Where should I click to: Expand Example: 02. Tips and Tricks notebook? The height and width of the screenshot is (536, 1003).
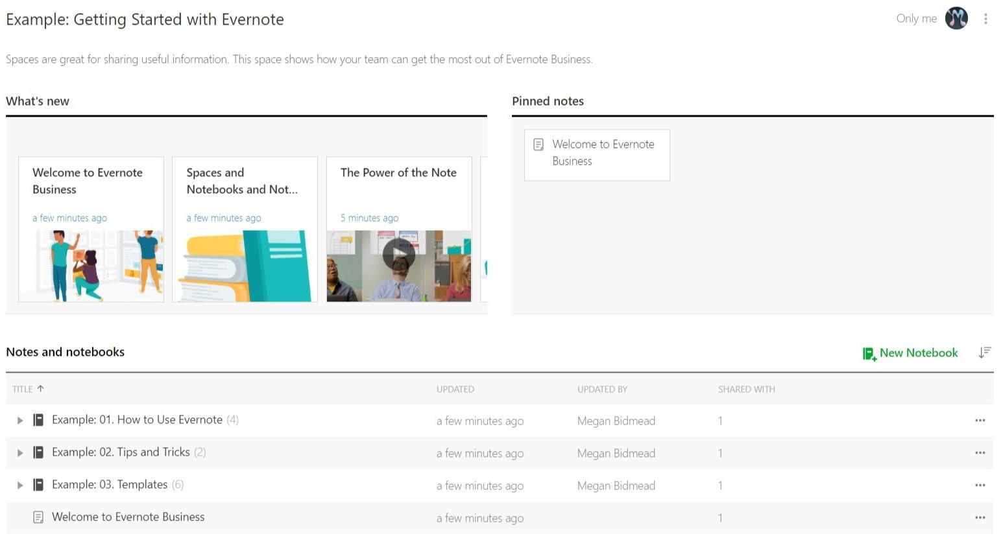(20, 453)
